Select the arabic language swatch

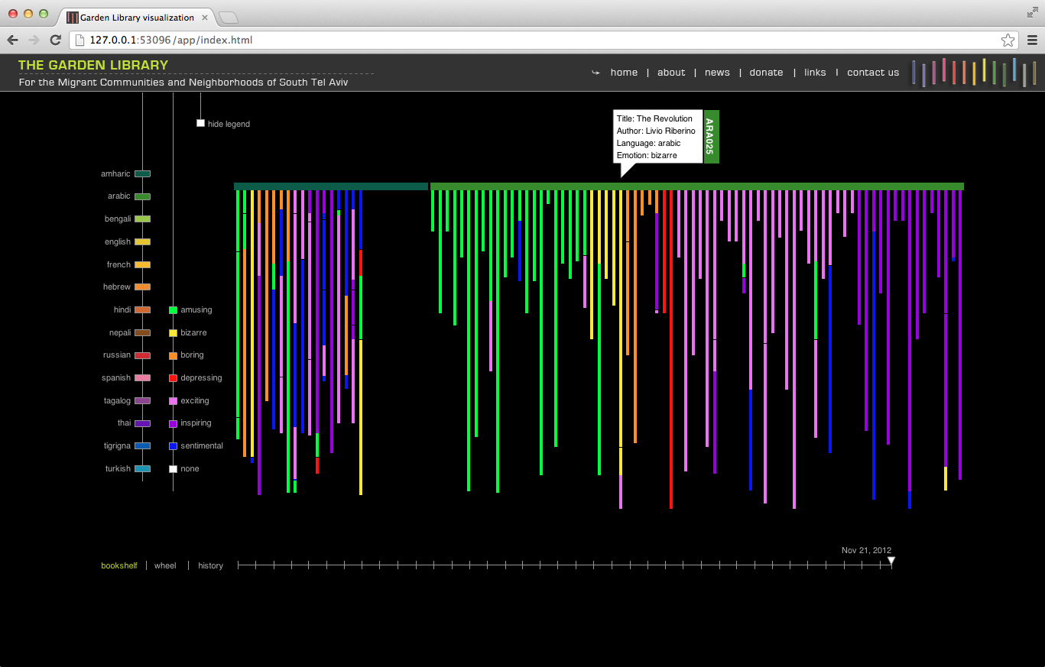[x=142, y=196]
